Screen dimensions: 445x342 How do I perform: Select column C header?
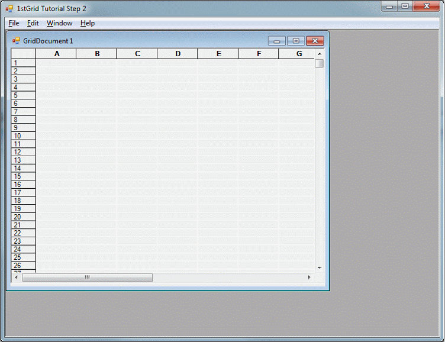(x=137, y=54)
